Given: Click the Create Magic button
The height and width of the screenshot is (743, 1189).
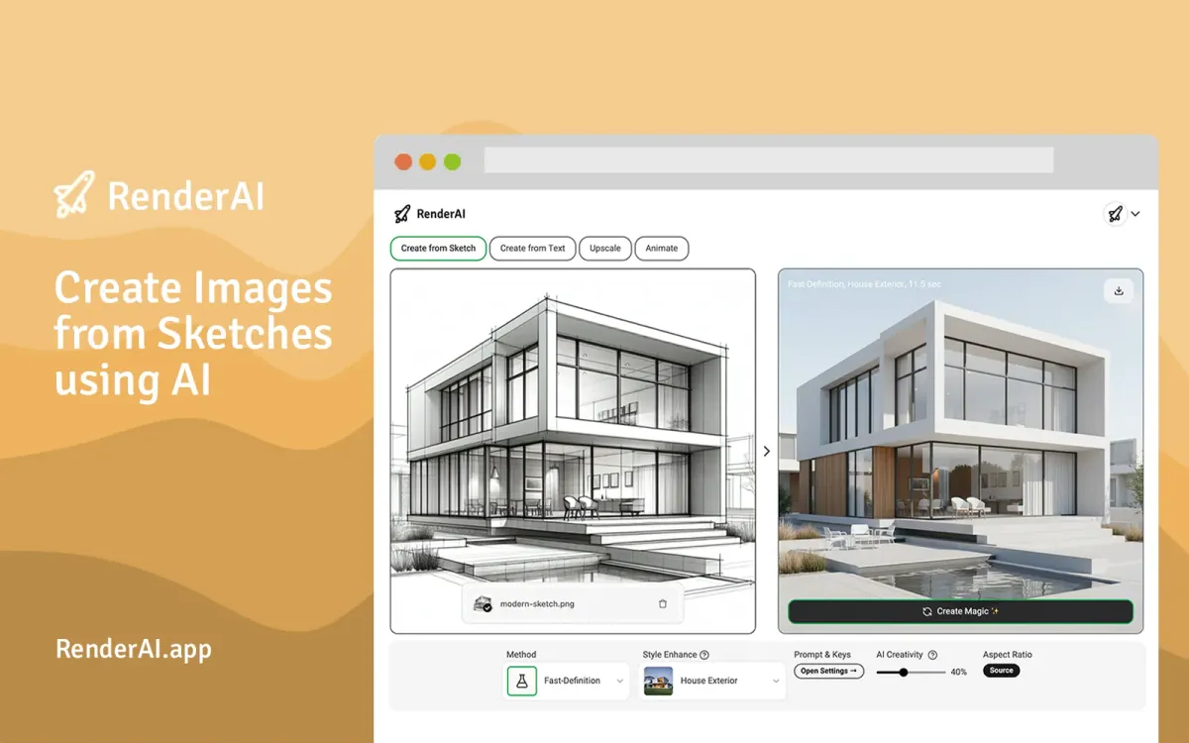Looking at the screenshot, I should pos(960,611).
